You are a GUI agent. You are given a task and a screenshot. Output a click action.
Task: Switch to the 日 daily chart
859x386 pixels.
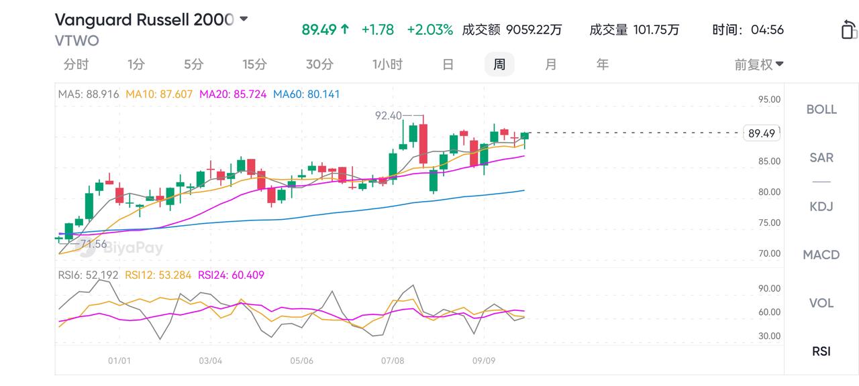(448, 64)
